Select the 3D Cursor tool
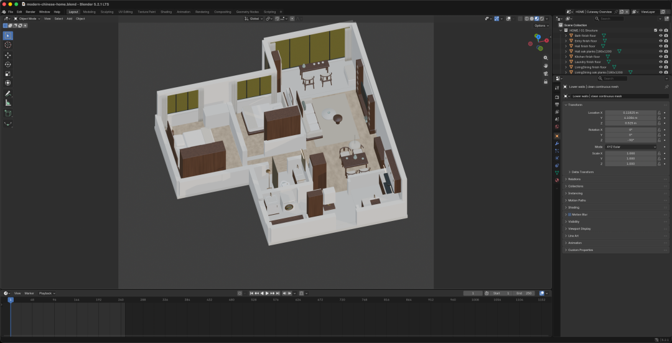The height and width of the screenshot is (343, 672). tap(7, 45)
